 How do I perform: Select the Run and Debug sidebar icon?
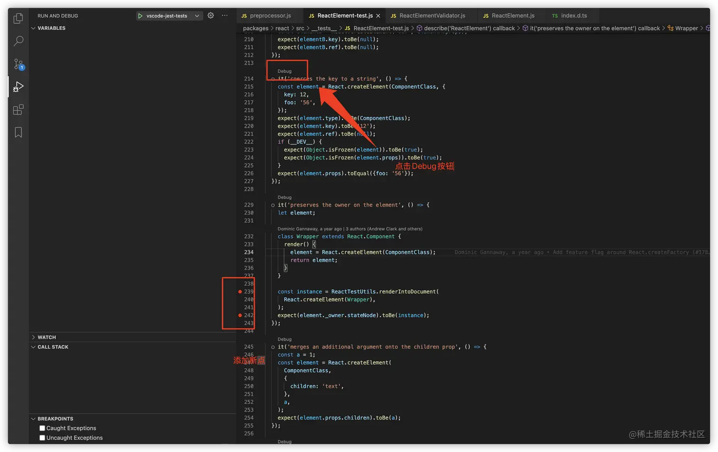tap(18, 86)
